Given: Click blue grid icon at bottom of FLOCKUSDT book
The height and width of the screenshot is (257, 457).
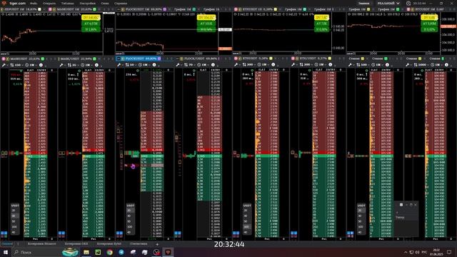Looking at the screenshot, I should point(119,233).
